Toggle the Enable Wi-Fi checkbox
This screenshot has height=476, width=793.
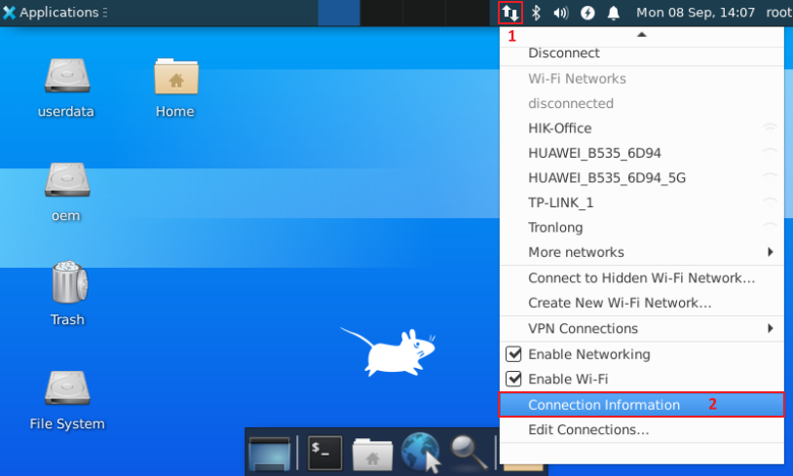pos(513,379)
